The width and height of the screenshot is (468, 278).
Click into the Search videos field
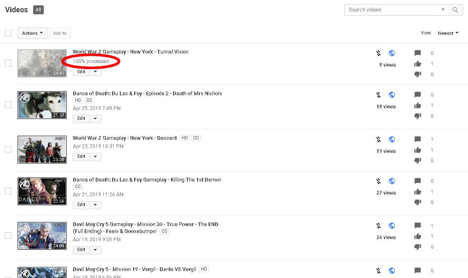[391, 10]
